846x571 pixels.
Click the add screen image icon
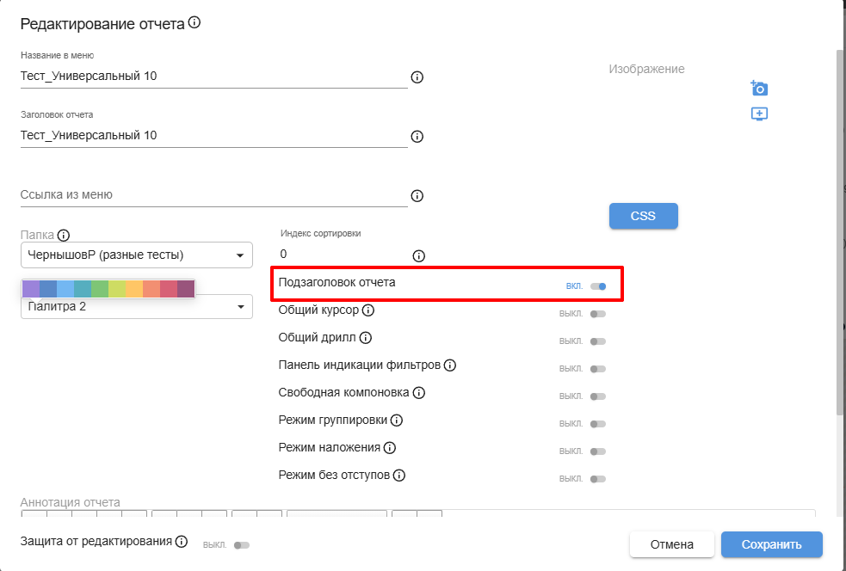[x=758, y=114]
